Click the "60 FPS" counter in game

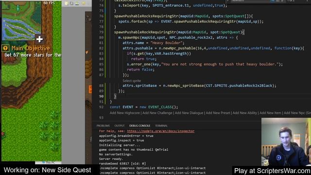click(x=49, y=3)
